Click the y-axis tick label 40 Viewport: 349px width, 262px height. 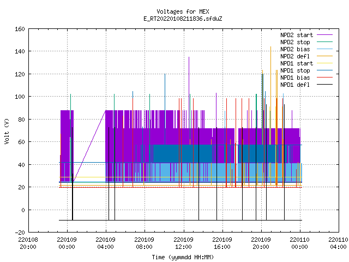pos(21,165)
